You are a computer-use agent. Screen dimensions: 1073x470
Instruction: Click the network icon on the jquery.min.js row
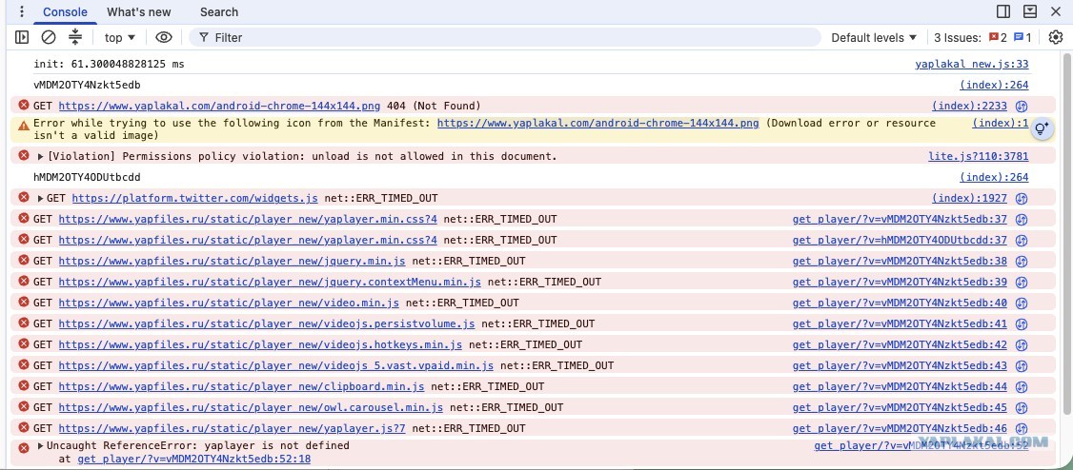tap(1022, 261)
